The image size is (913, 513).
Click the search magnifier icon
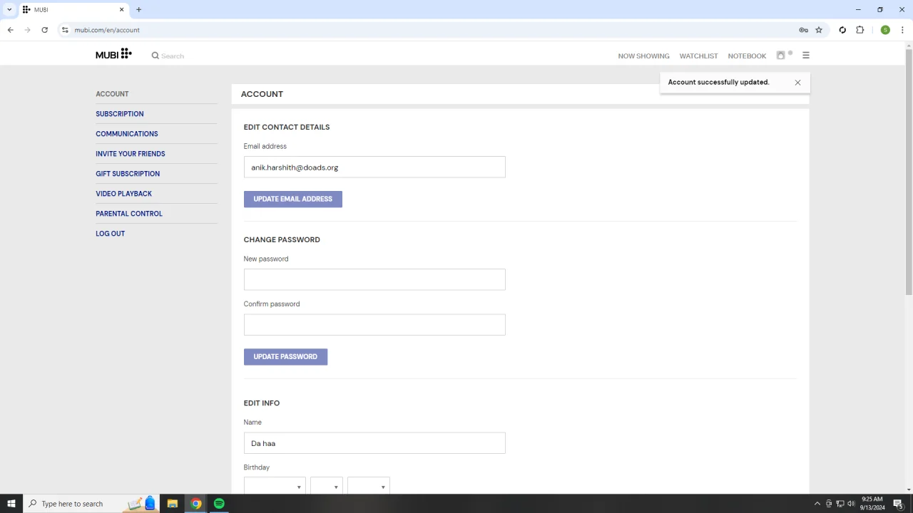155,56
